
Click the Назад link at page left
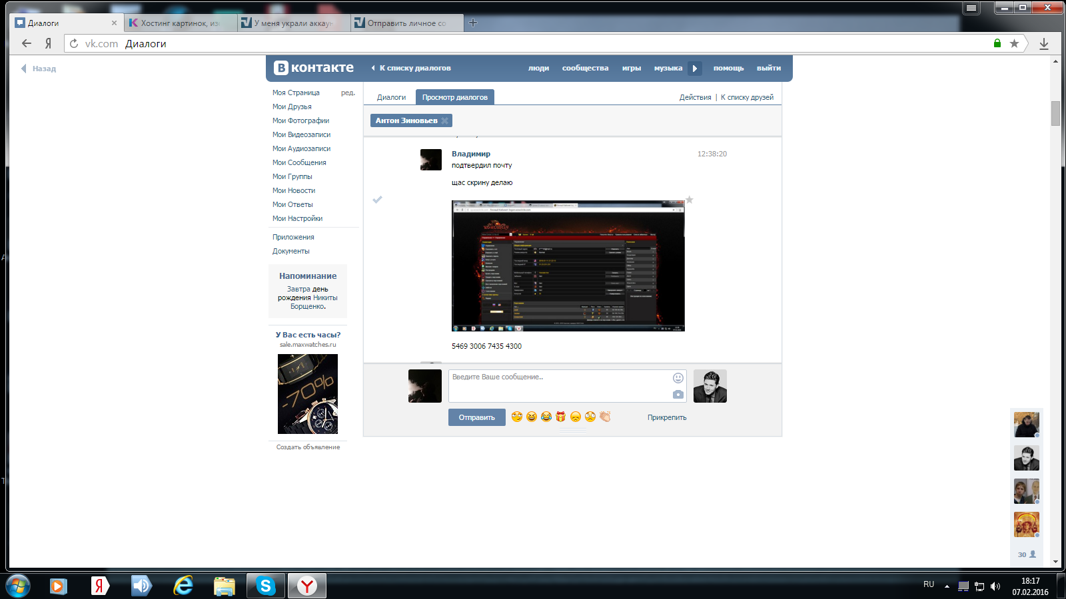click(39, 69)
